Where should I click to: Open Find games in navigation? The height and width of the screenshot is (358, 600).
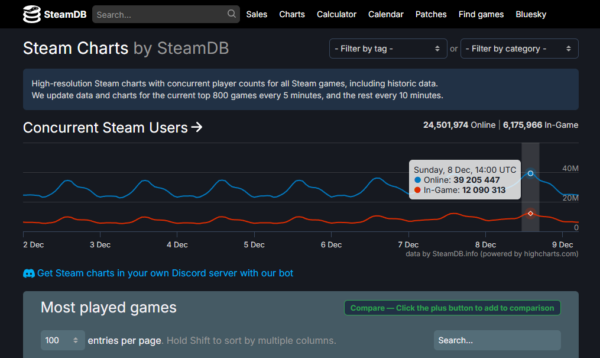point(481,14)
